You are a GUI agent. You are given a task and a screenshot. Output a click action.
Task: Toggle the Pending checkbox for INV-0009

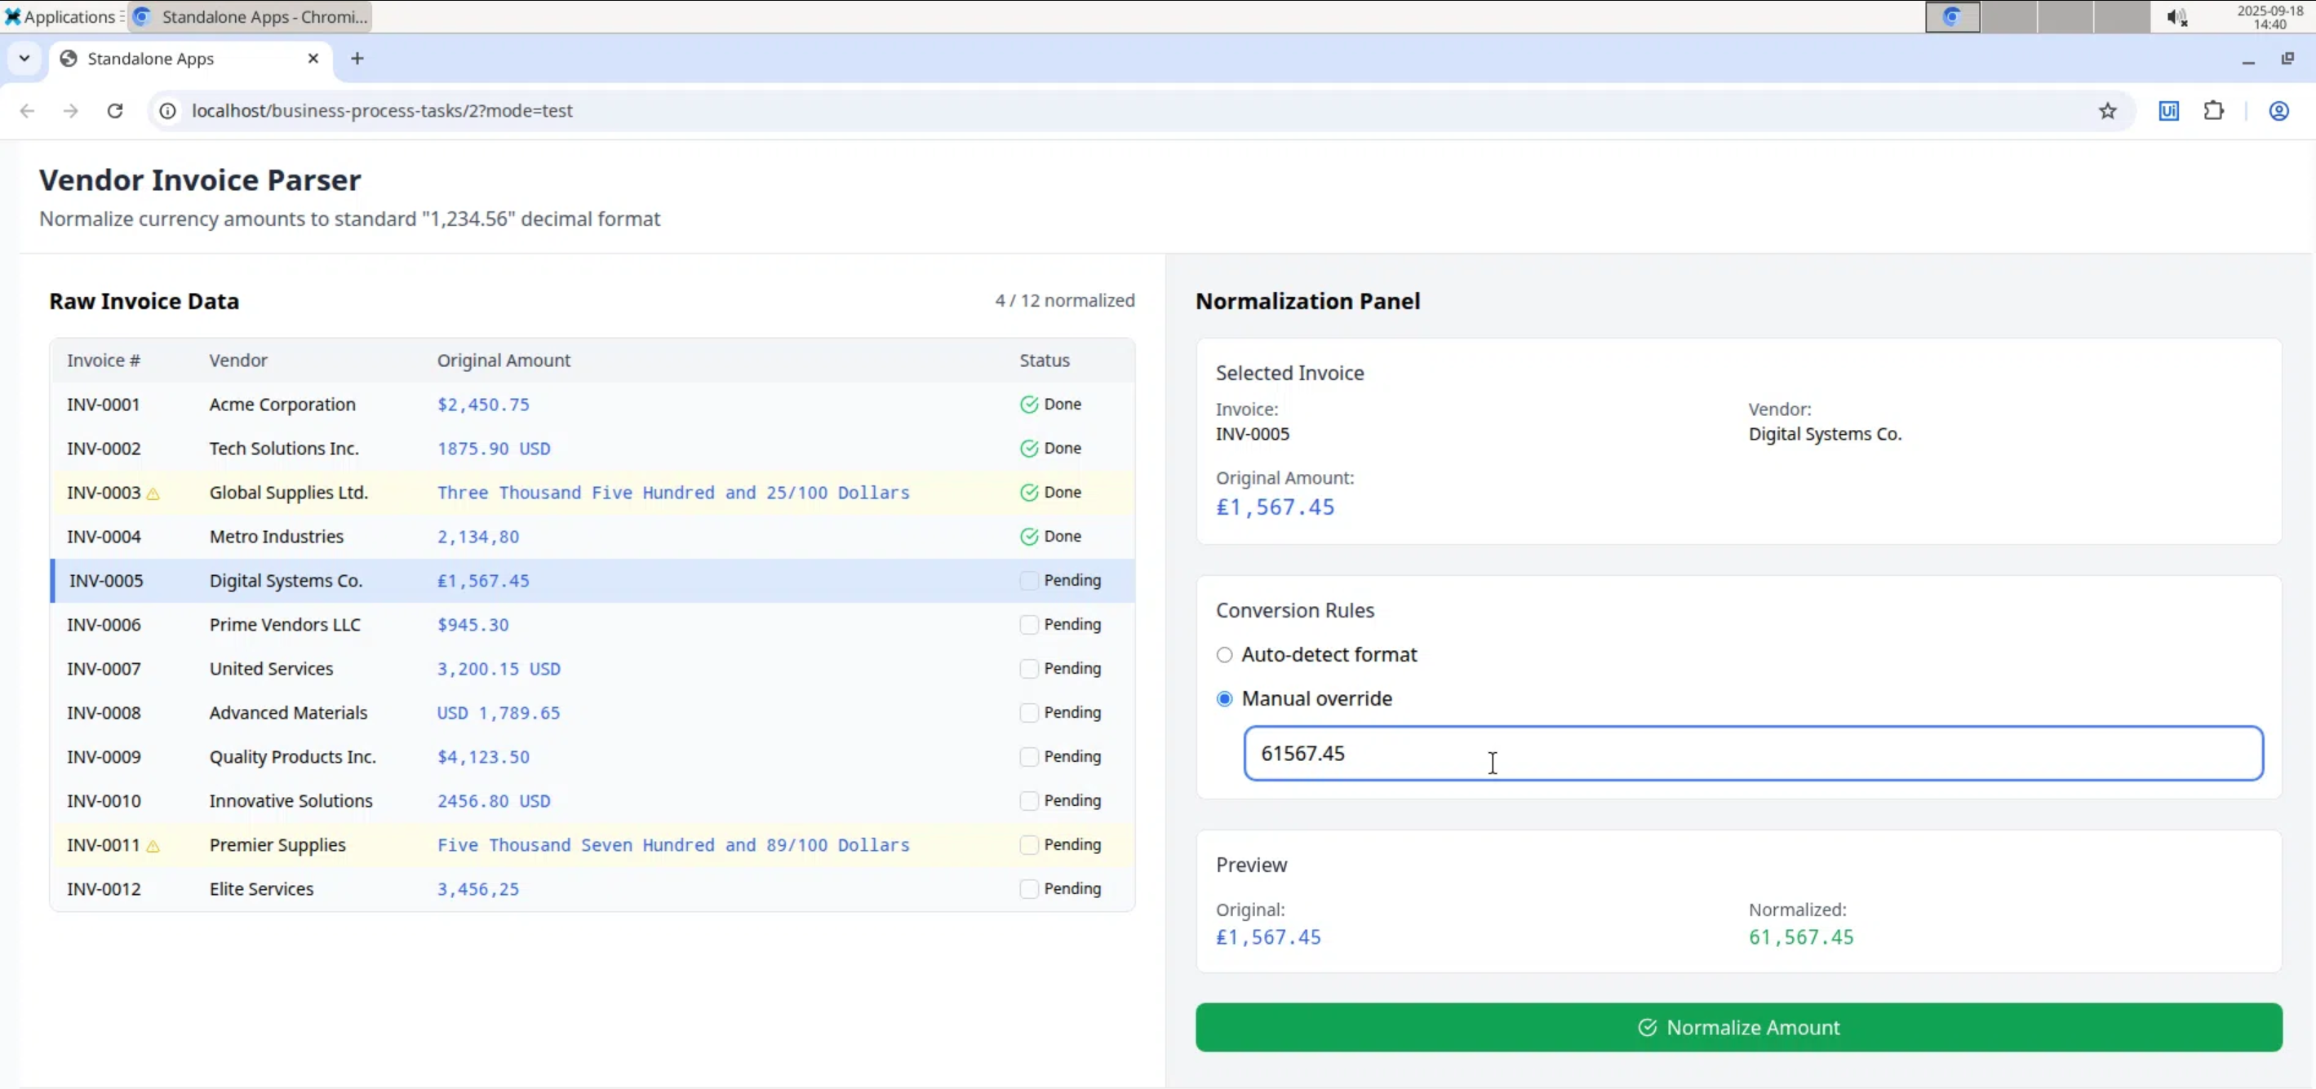pos(1028,756)
